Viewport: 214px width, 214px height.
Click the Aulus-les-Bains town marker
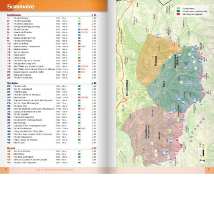[x=182, y=58]
